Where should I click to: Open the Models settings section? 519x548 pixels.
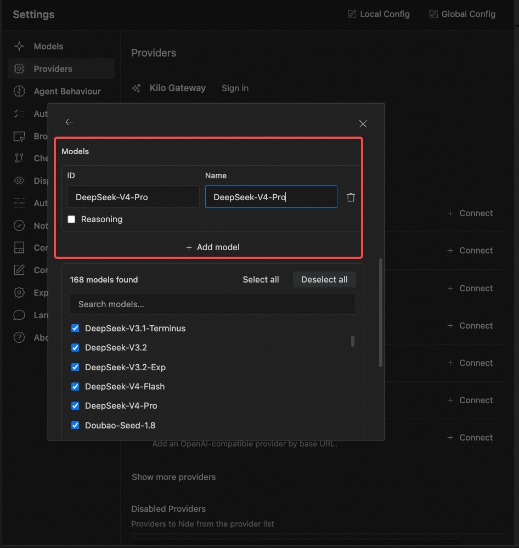[61, 46]
